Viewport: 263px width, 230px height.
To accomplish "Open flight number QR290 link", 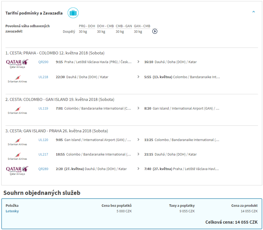I will (43, 62).
